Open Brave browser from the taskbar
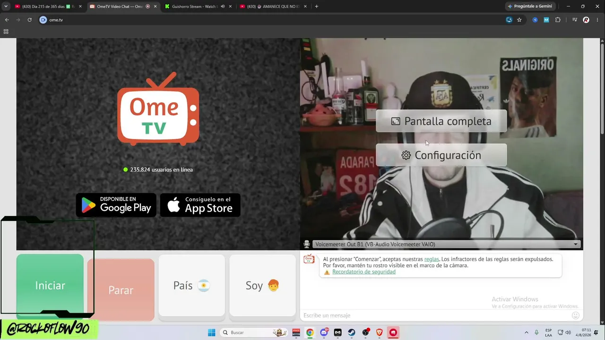Viewport: 605px width, 340px height. pyautogui.click(x=380, y=332)
